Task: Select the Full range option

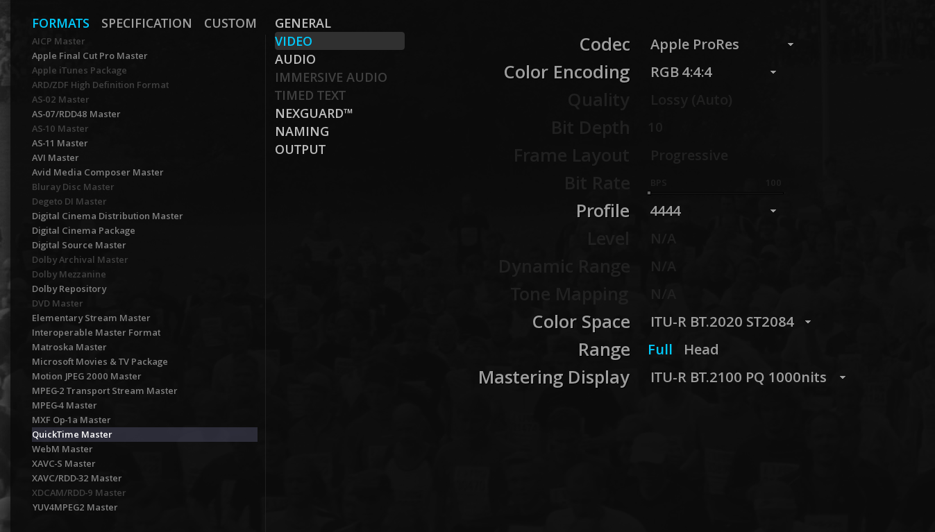Action: [659, 350]
